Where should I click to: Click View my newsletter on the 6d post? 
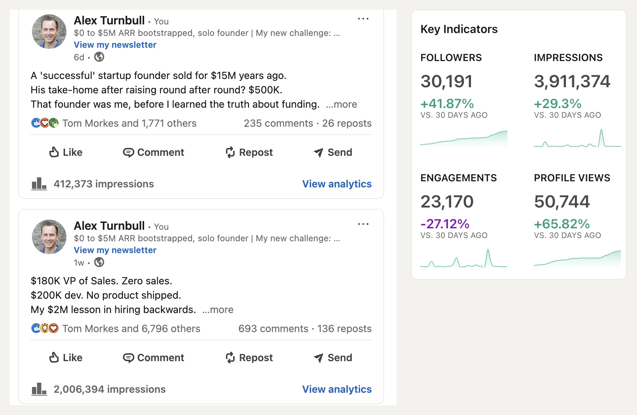[115, 45]
